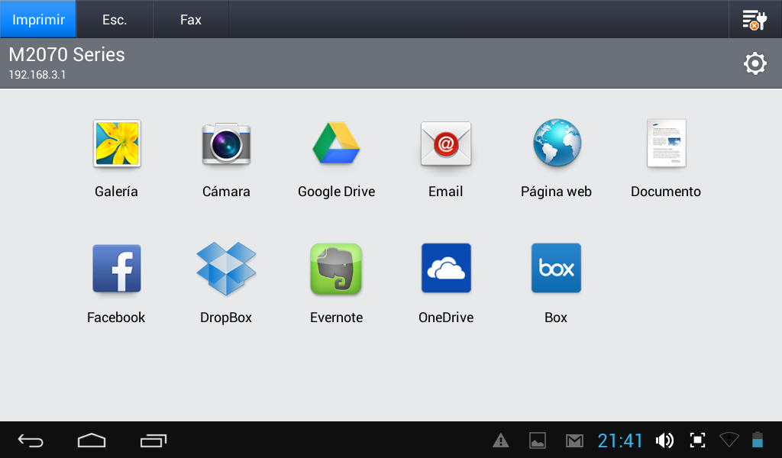This screenshot has height=458, width=782.
Task: Open printer settings gear
Action: click(755, 63)
